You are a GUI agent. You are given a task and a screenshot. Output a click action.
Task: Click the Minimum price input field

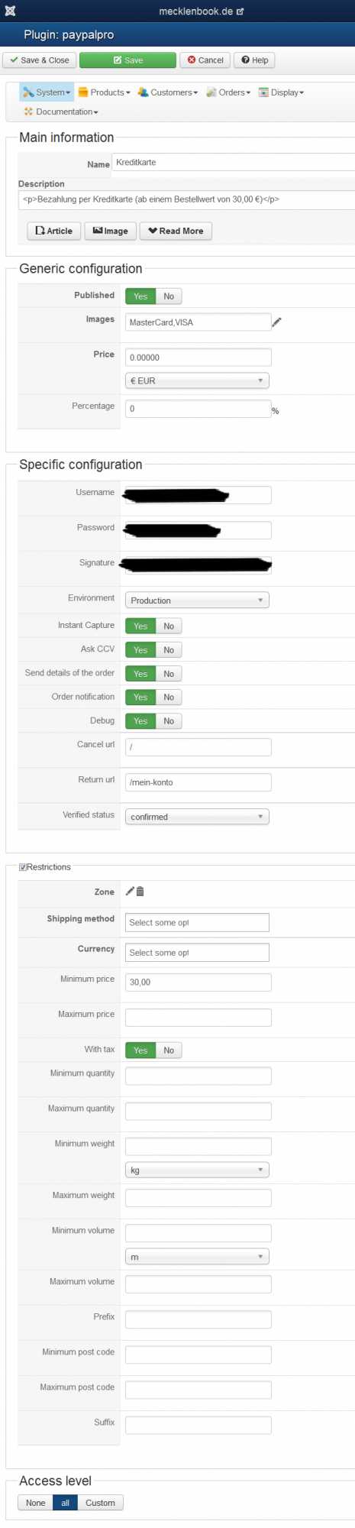click(x=198, y=982)
